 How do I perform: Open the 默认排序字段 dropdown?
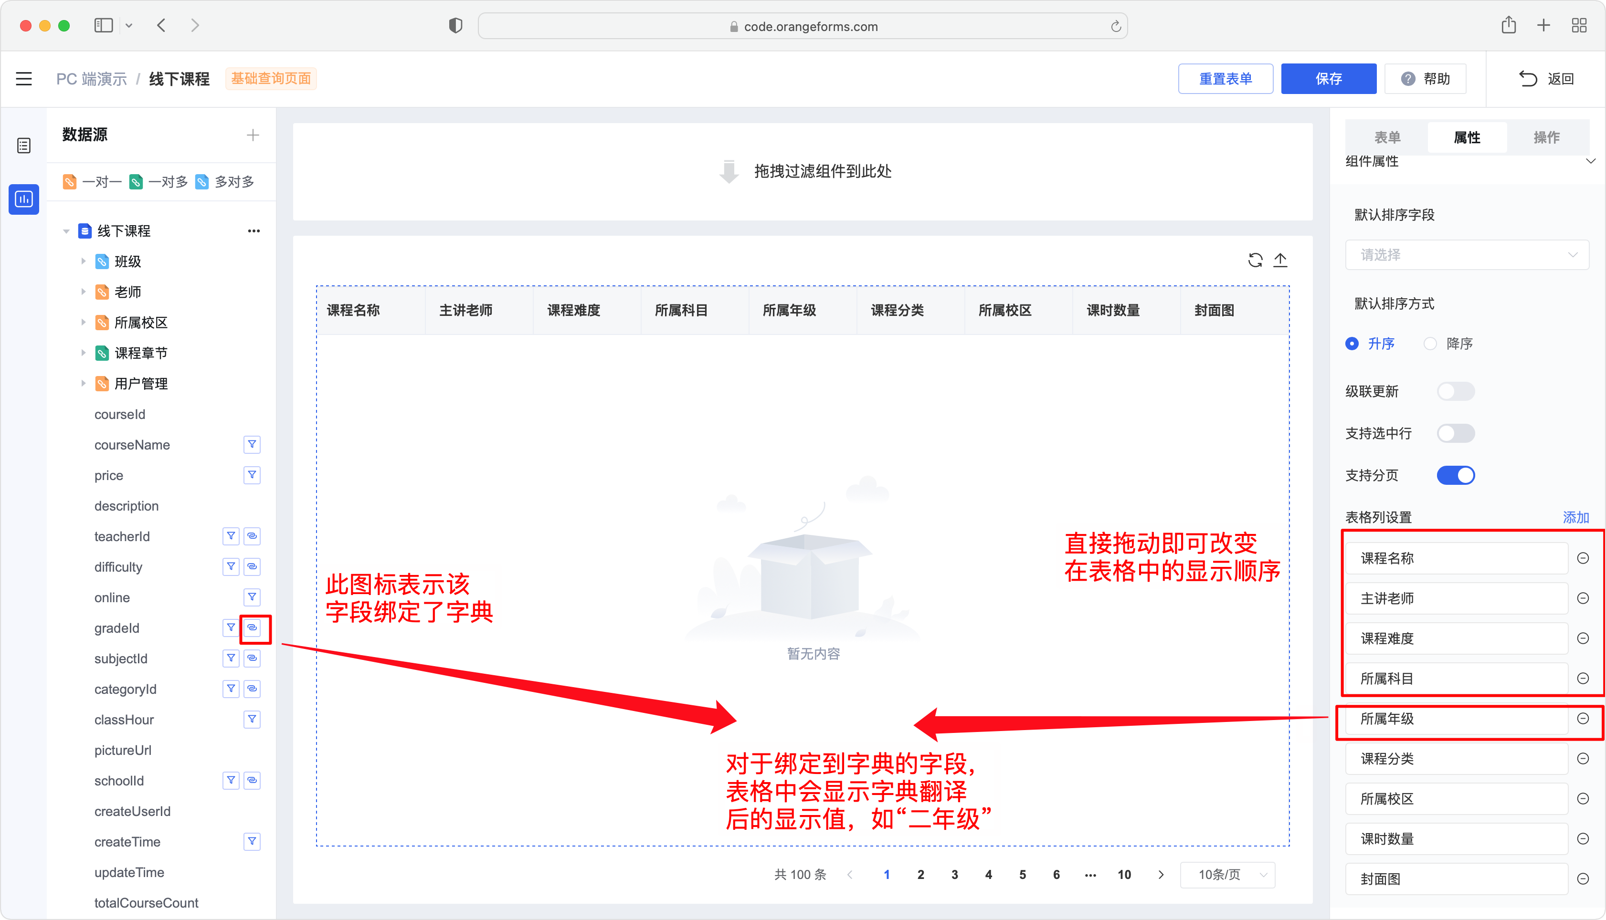point(1467,255)
